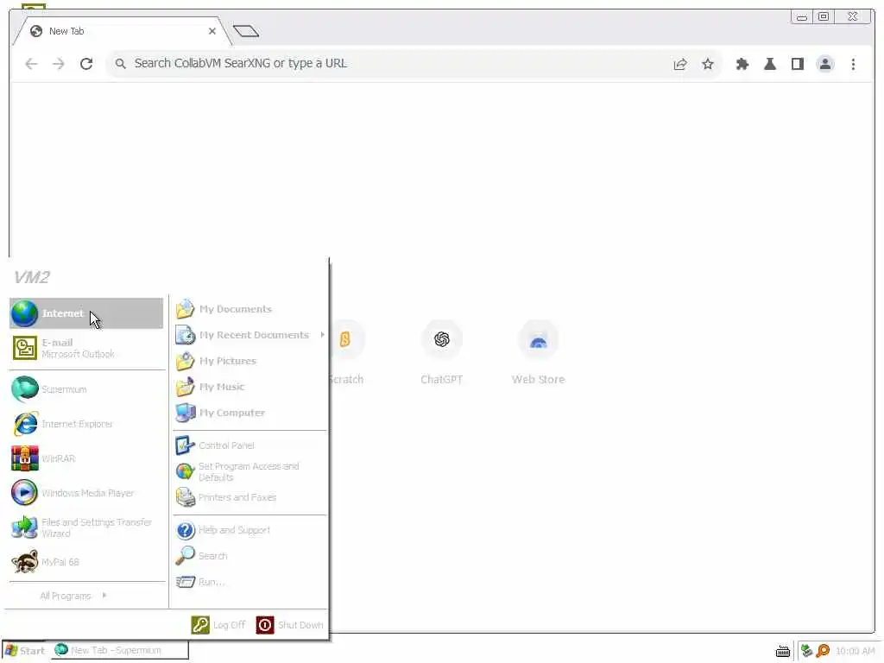Open Control Panel
Image resolution: width=884 pixels, height=663 pixels.
[249, 445]
